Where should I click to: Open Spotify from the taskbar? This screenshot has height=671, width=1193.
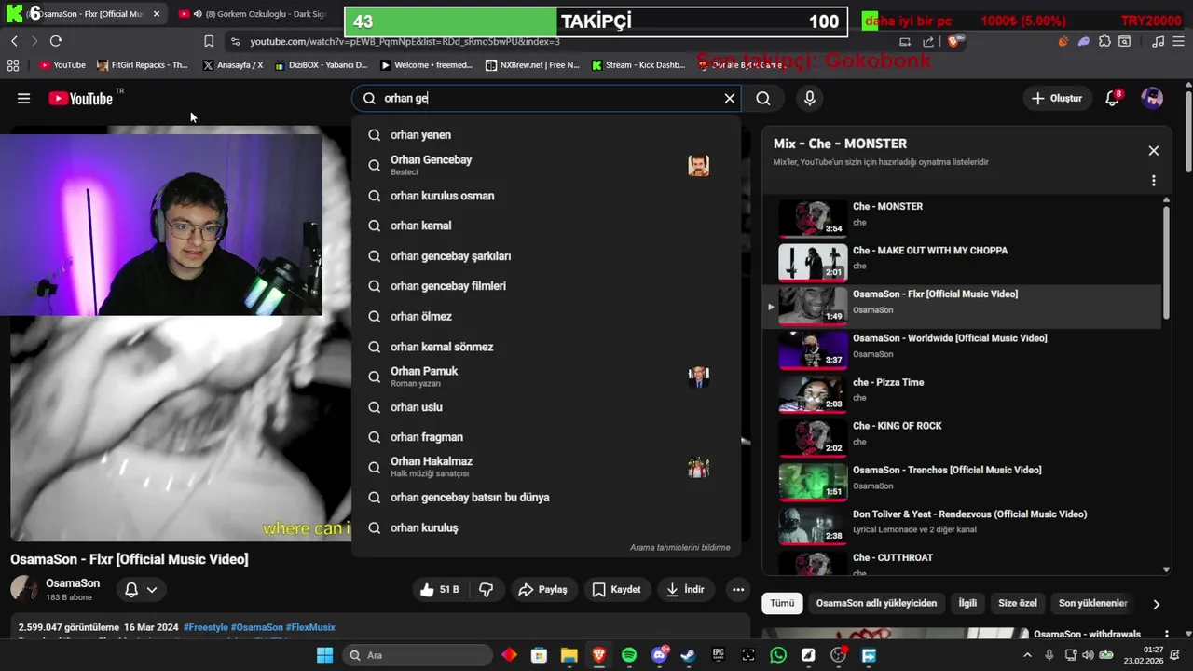pyautogui.click(x=629, y=655)
